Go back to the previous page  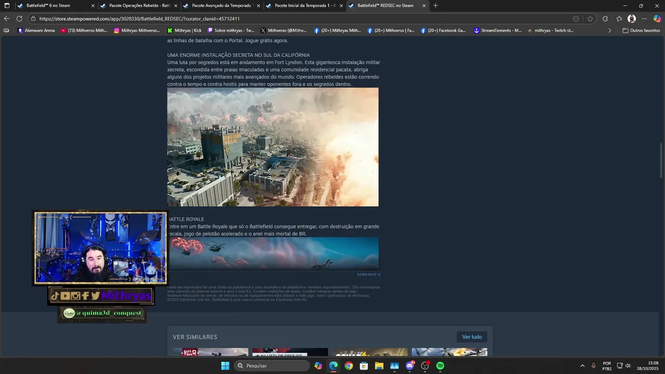[7, 19]
